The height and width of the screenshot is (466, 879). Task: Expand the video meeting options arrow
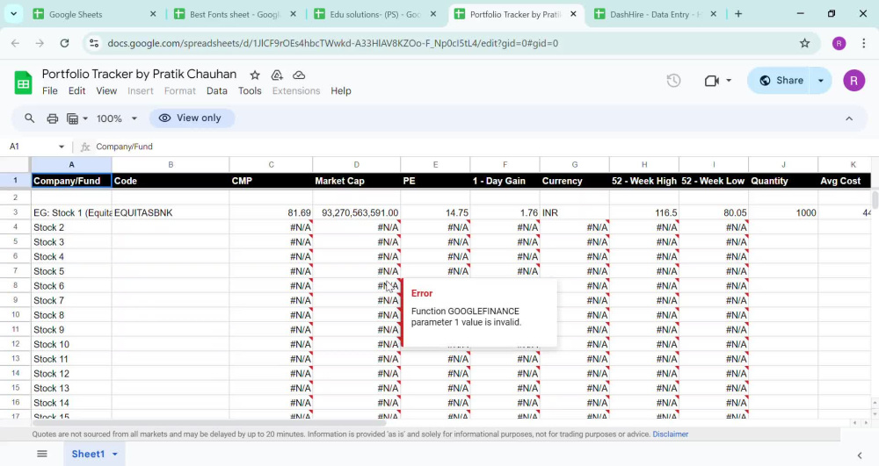point(729,81)
